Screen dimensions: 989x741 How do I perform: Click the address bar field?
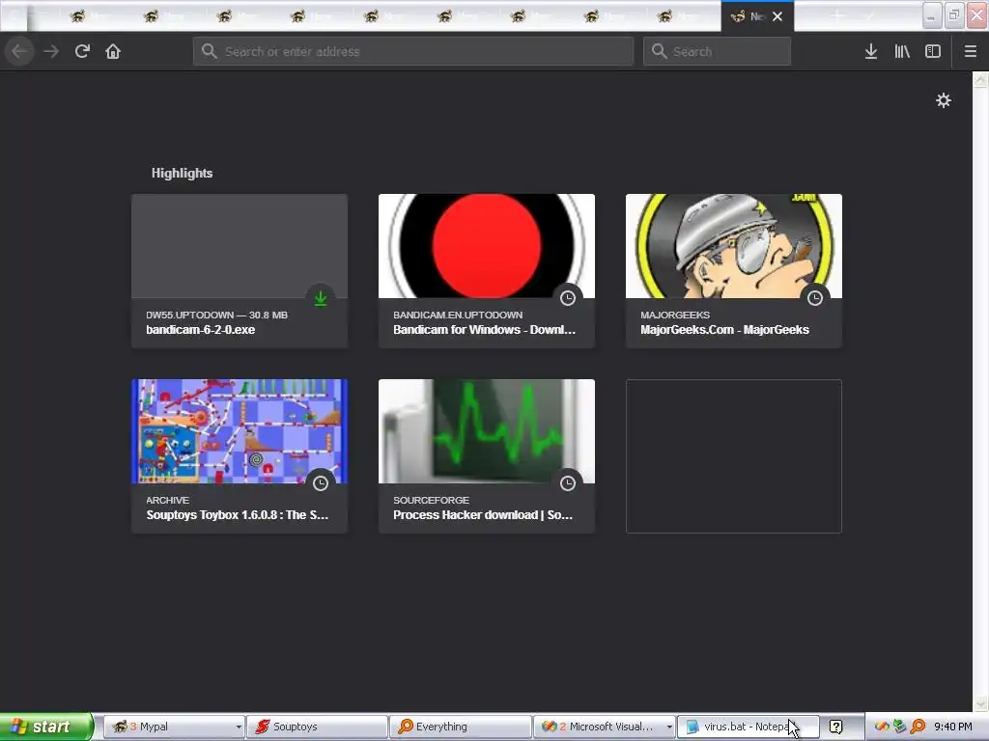(413, 52)
